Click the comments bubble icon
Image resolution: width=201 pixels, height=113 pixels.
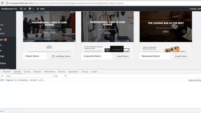[x=30, y=9]
